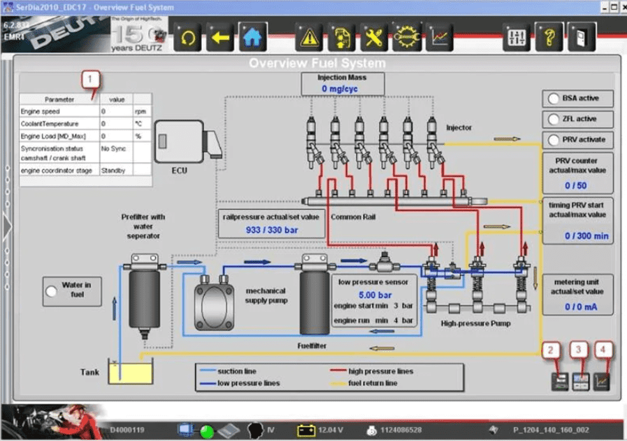Image resolution: width=627 pixels, height=441 pixels.
Task: Click the 0 / 0 mA metering value
Action: 580,307
